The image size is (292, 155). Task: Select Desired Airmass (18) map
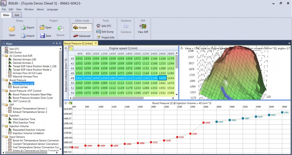(x=25, y=60)
